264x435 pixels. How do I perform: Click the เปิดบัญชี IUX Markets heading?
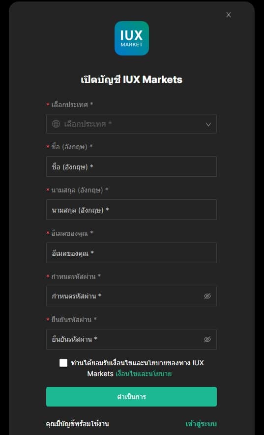131,80
